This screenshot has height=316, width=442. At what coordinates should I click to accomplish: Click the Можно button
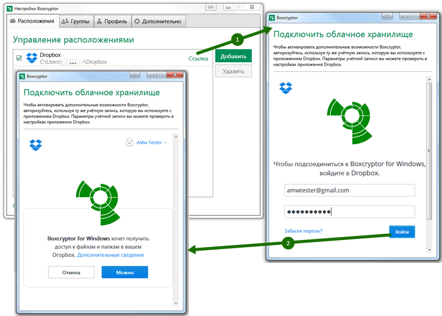[x=125, y=272]
